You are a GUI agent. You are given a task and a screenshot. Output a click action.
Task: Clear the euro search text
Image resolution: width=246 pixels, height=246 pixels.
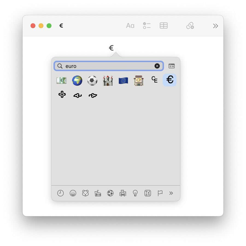pos(157,66)
